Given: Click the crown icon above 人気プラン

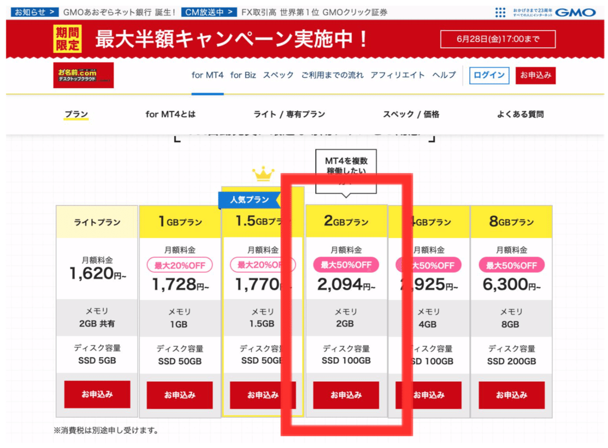Looking at the screenshot, I should point(263,175).
